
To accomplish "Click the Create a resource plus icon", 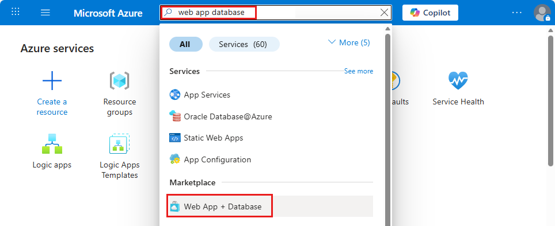I will pyautogui.click(x=52, y=80).
